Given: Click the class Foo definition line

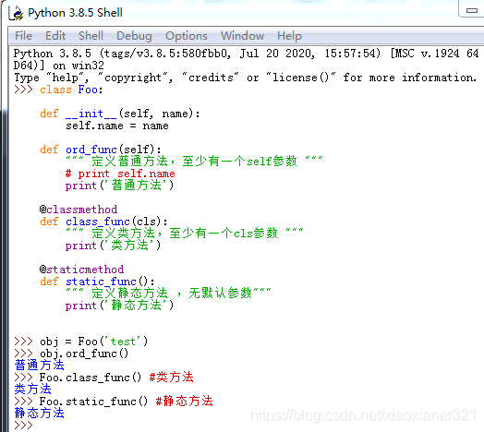Looking at the screenshot, I should click(x=58, y=90).
